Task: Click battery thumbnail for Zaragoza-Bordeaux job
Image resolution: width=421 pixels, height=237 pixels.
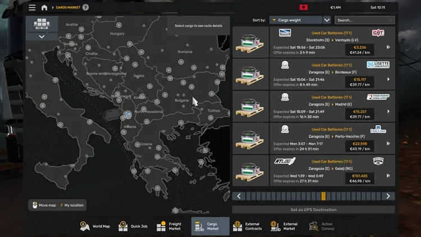Action: [x=250, y=75]
